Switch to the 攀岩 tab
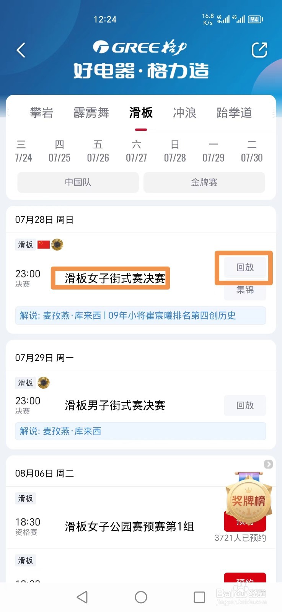This screenshot has width=282, height=612. tap(41, 113)
